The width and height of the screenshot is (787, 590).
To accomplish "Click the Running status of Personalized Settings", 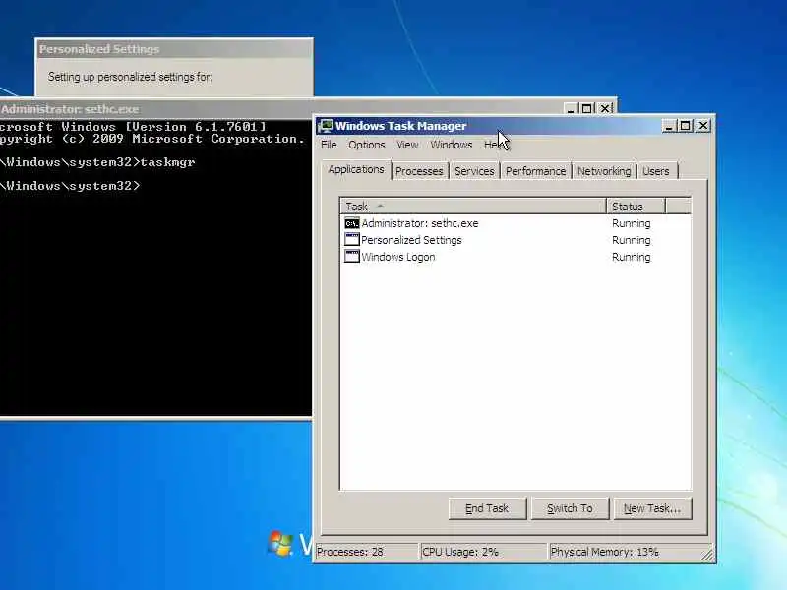I will pos(631,240).
